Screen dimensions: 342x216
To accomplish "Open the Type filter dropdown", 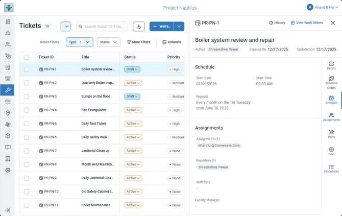I will [x=80, y=42].
